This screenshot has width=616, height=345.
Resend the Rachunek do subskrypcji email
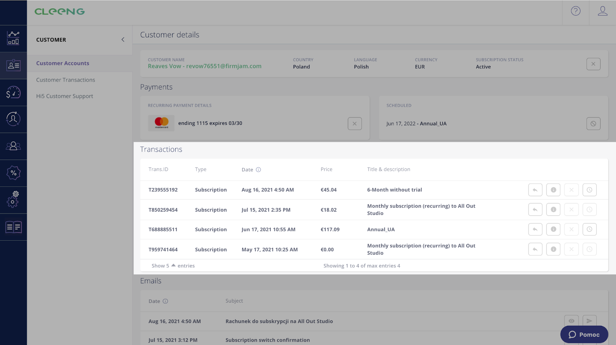pos(589,321)
